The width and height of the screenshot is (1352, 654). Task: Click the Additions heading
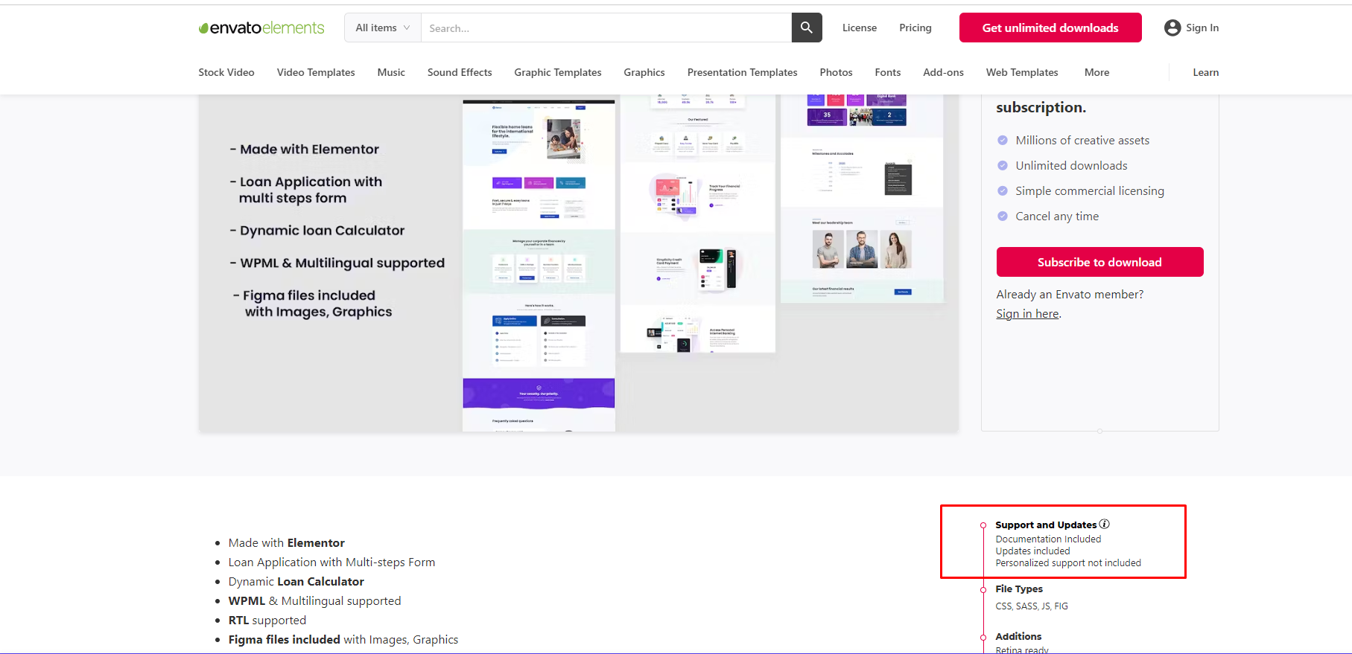1018,636
